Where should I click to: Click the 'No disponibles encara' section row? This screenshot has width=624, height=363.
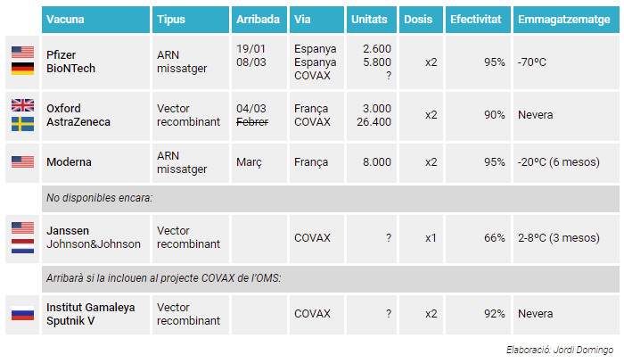[331, 198]
